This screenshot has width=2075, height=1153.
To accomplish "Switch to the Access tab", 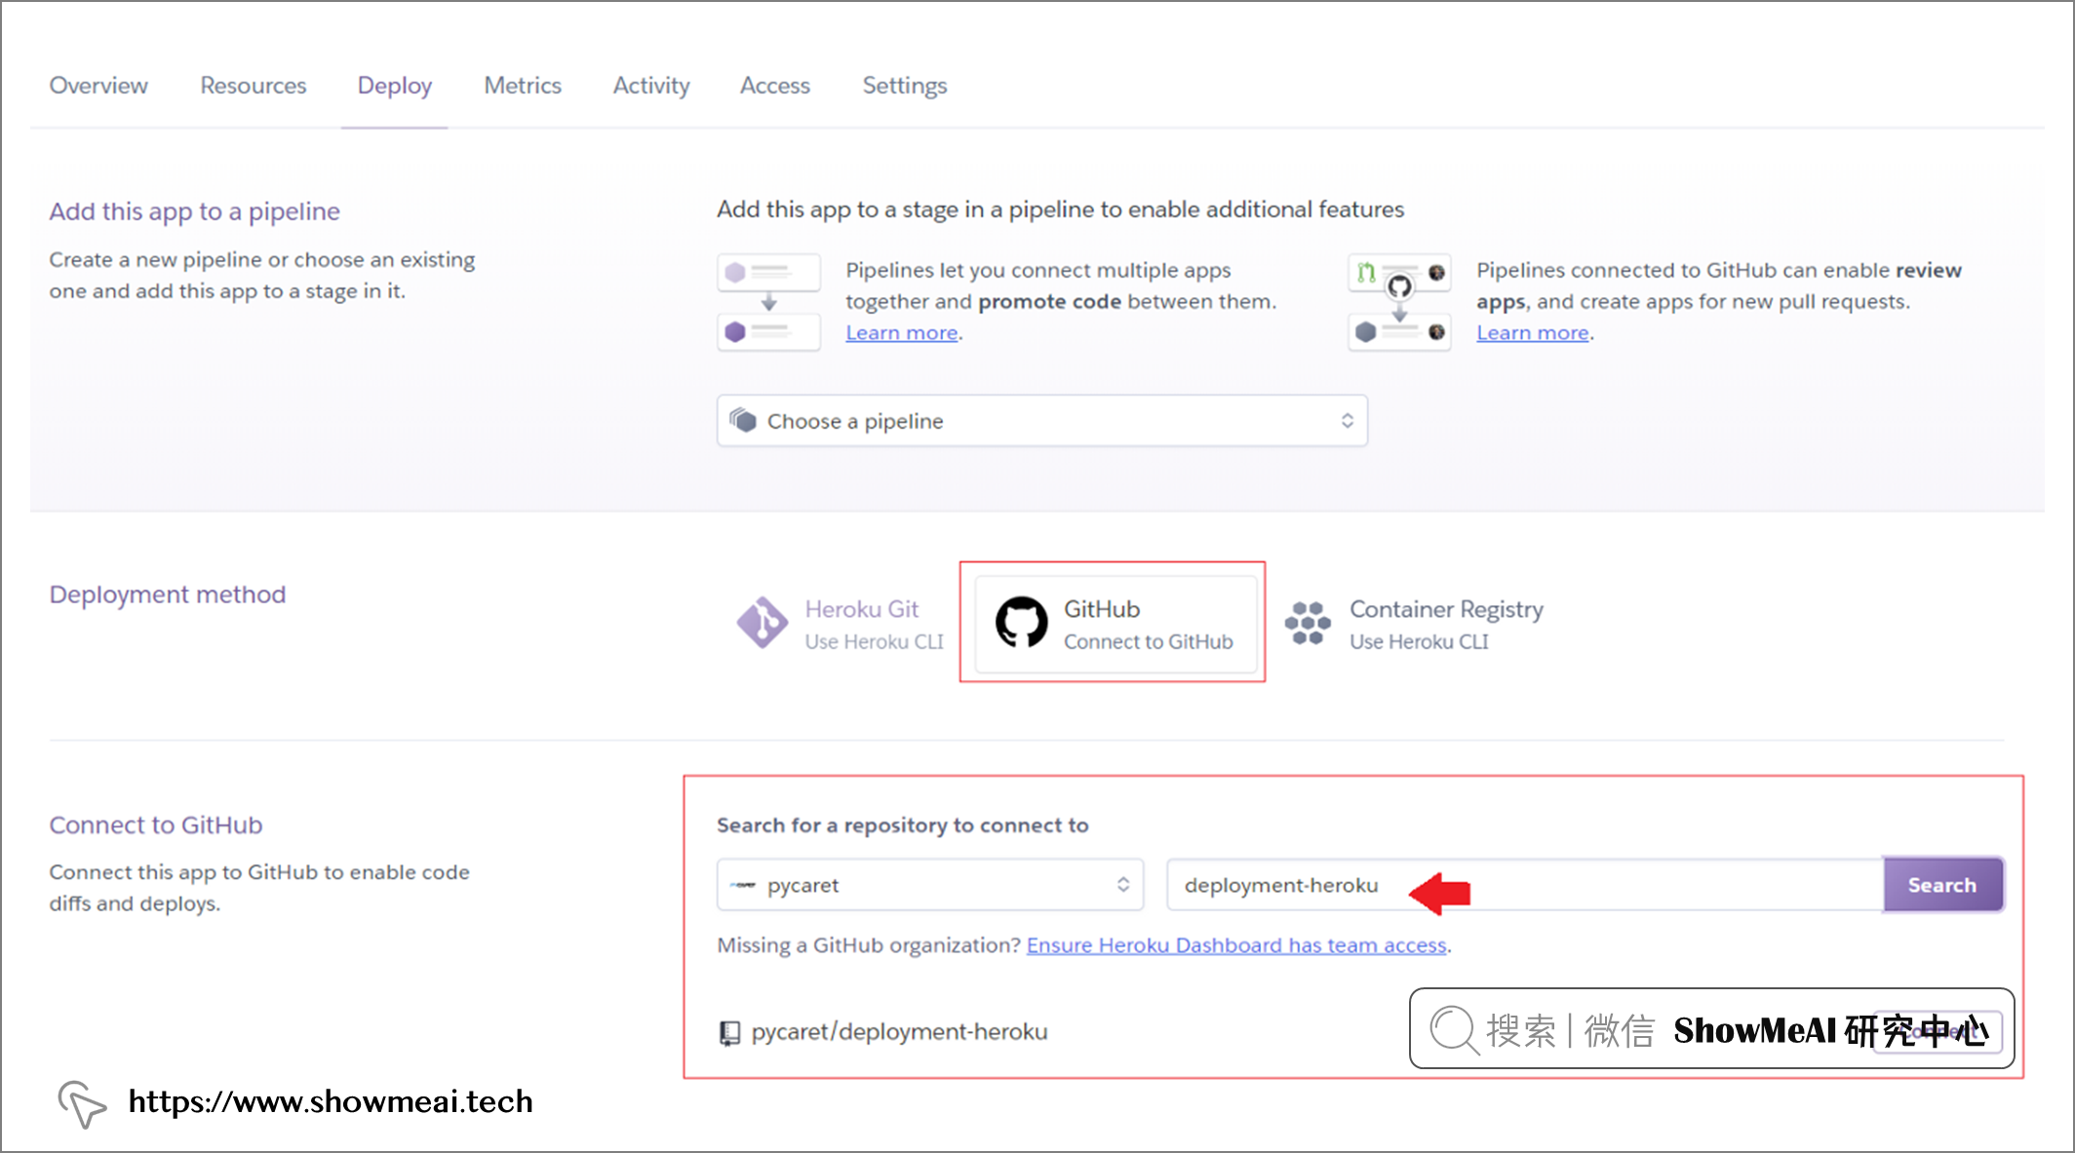I will 775,86.
